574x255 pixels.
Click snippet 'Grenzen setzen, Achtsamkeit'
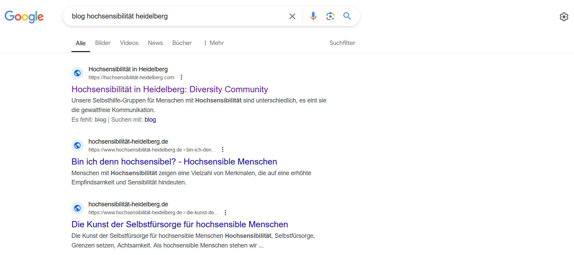tap(112, 245)
